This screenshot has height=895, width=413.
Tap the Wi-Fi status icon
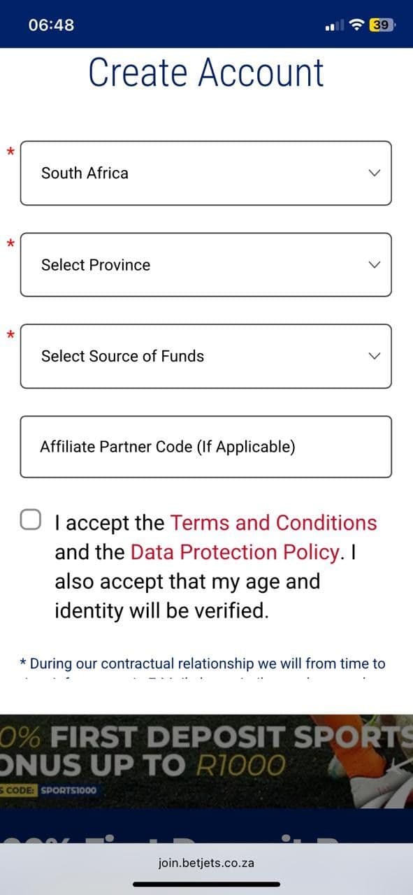(x=355, y=24)
